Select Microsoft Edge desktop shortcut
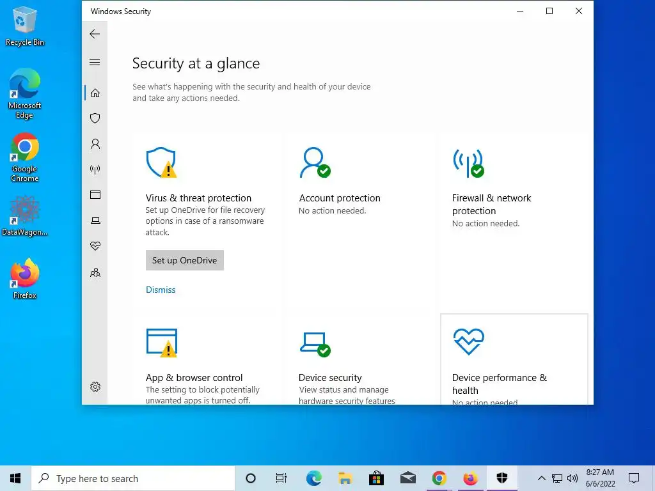This screenshot has width=655, height=491. pos(24,94)
